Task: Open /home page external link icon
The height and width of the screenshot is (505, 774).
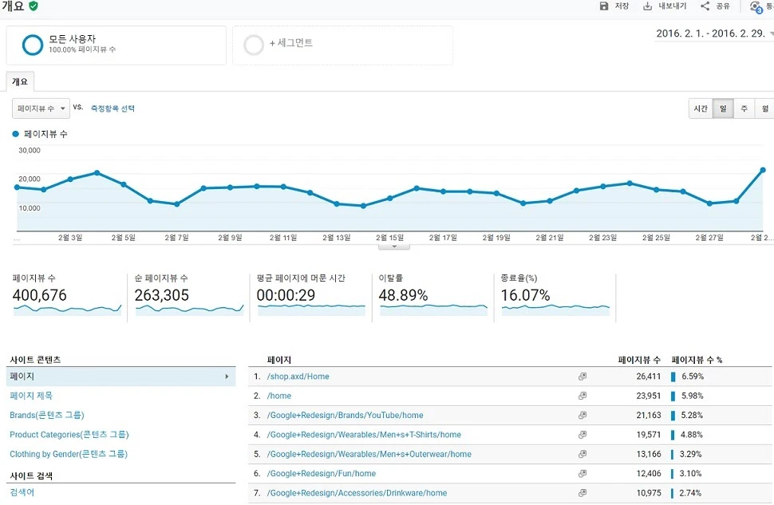Action: tap(582, 396)
